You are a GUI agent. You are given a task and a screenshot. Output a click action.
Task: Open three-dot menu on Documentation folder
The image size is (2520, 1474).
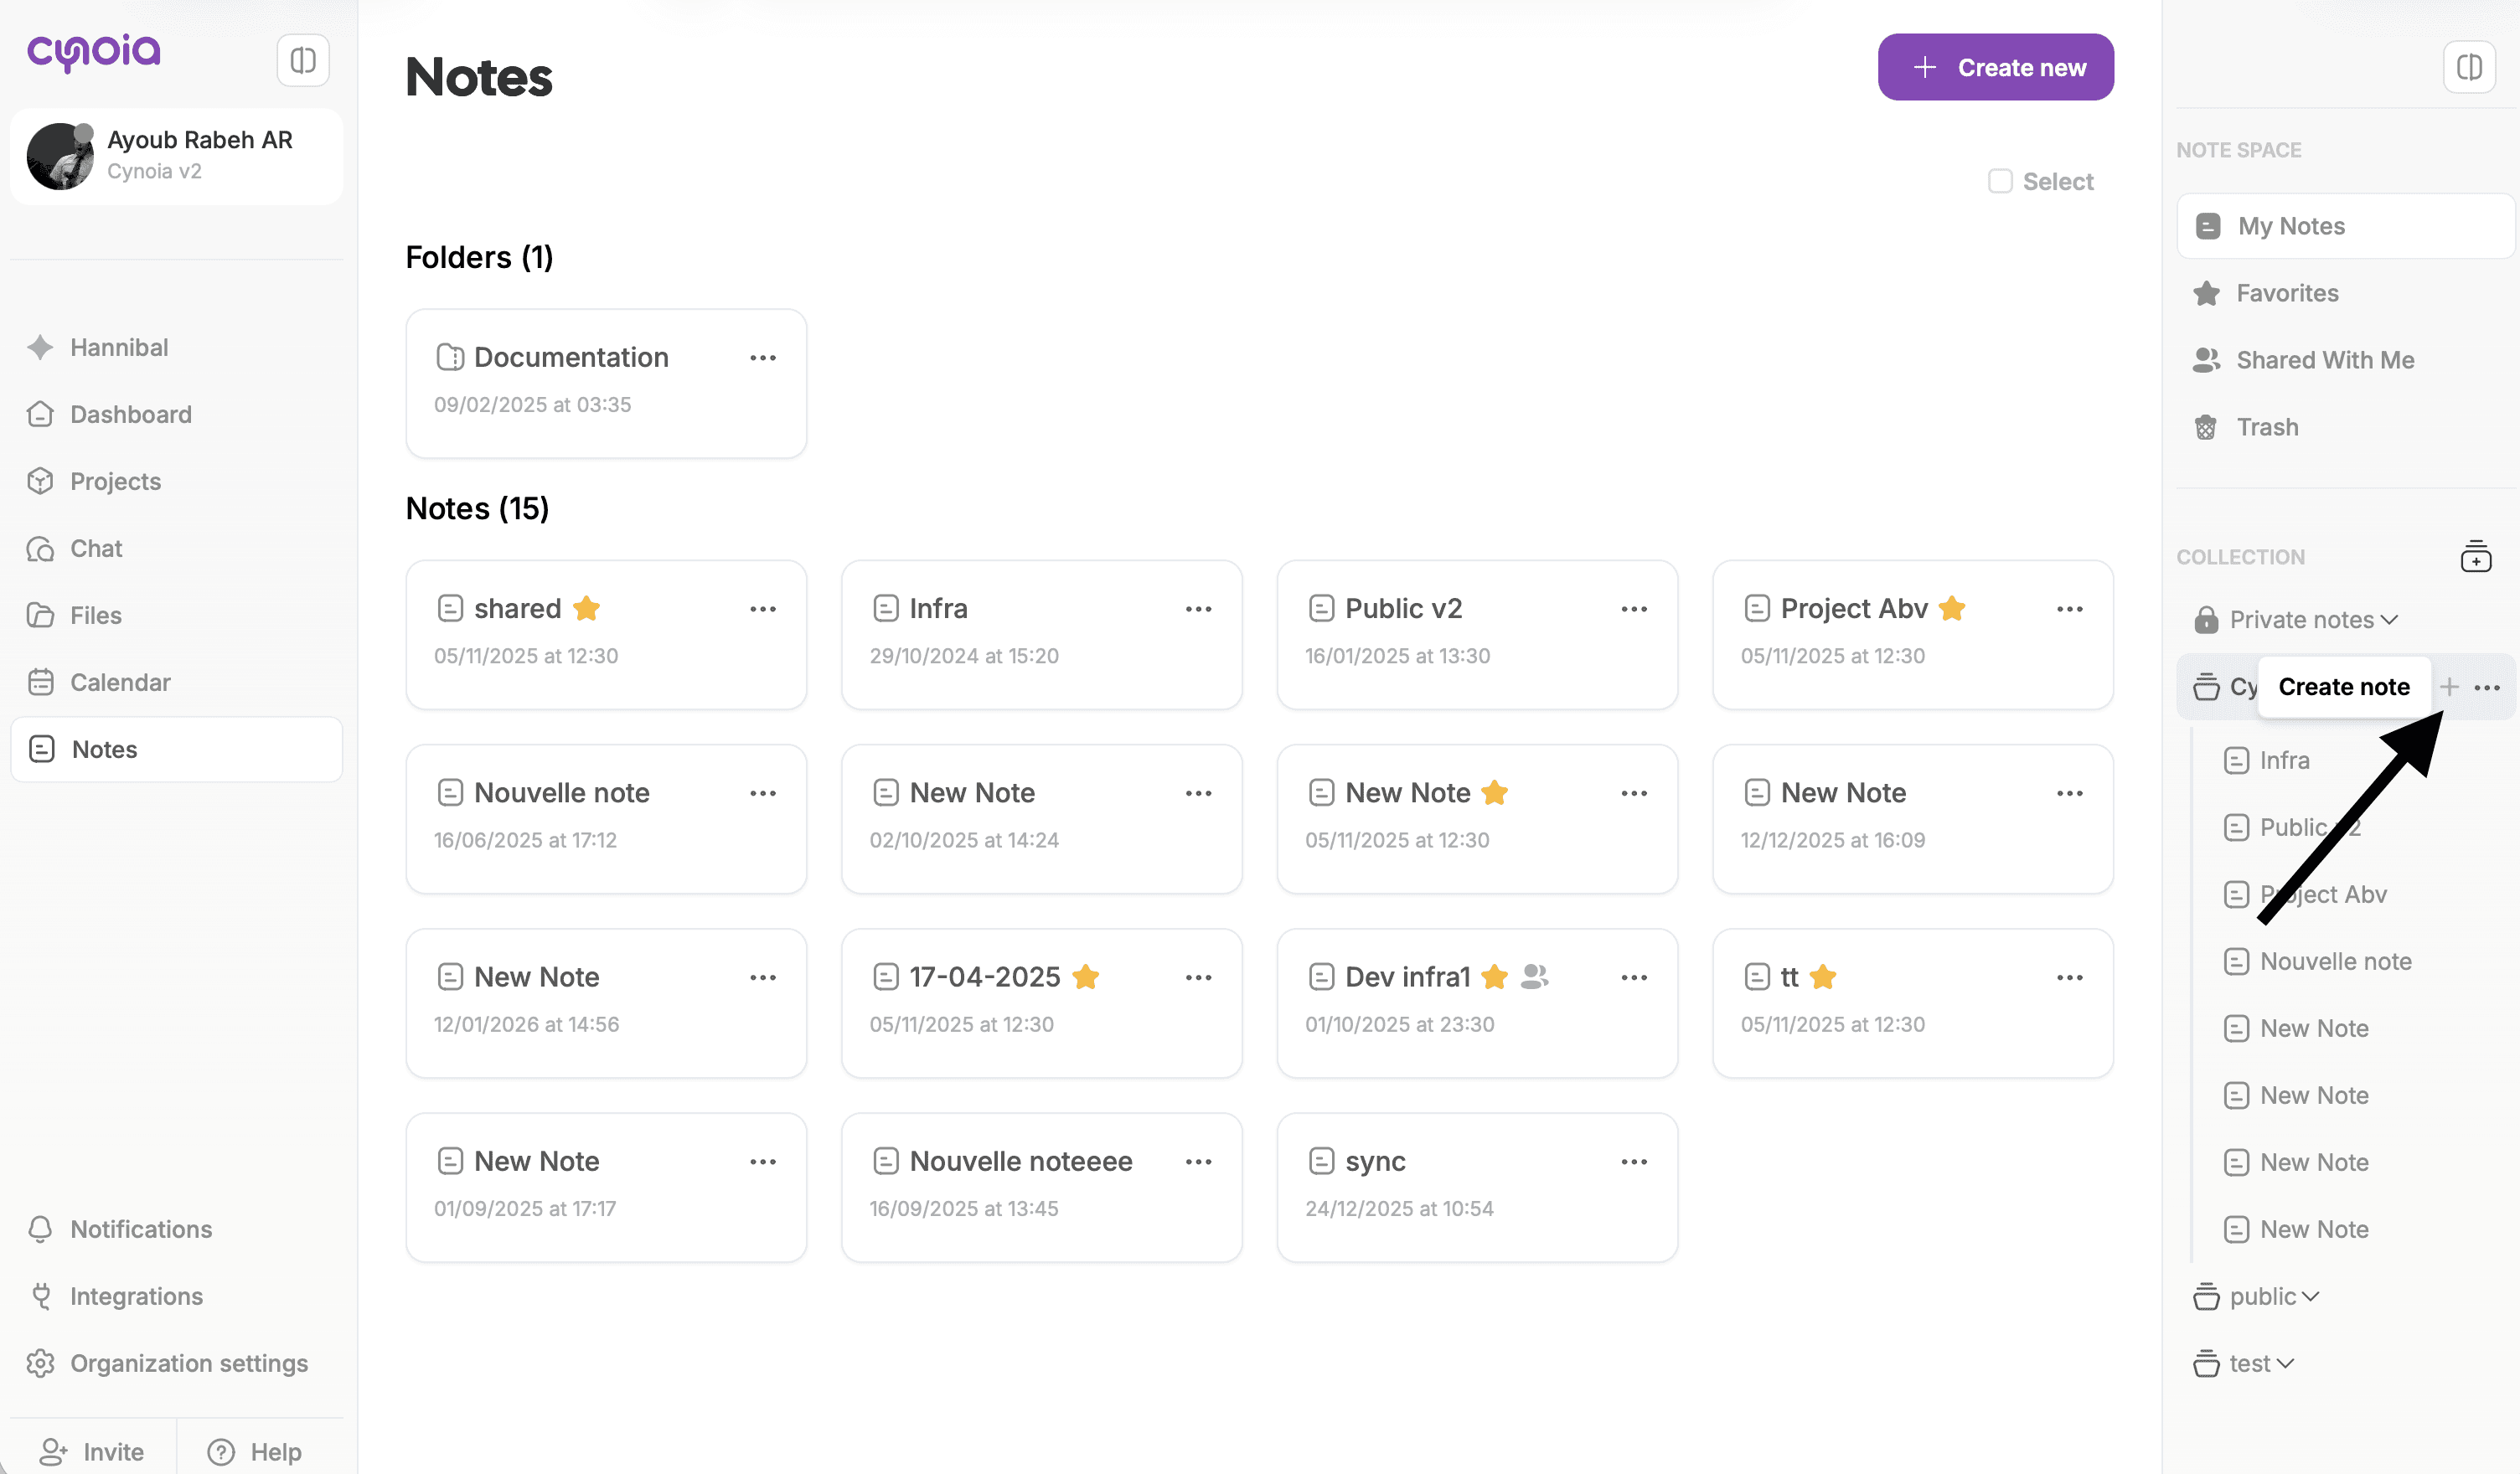click(763, 358)
